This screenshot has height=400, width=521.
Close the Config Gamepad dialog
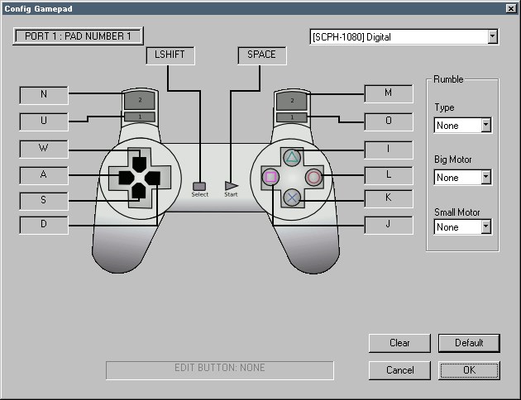[511, 8]
